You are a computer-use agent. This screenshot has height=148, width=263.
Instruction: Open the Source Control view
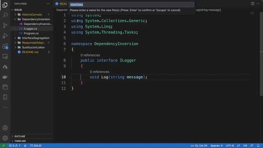[x=5, y=25]
